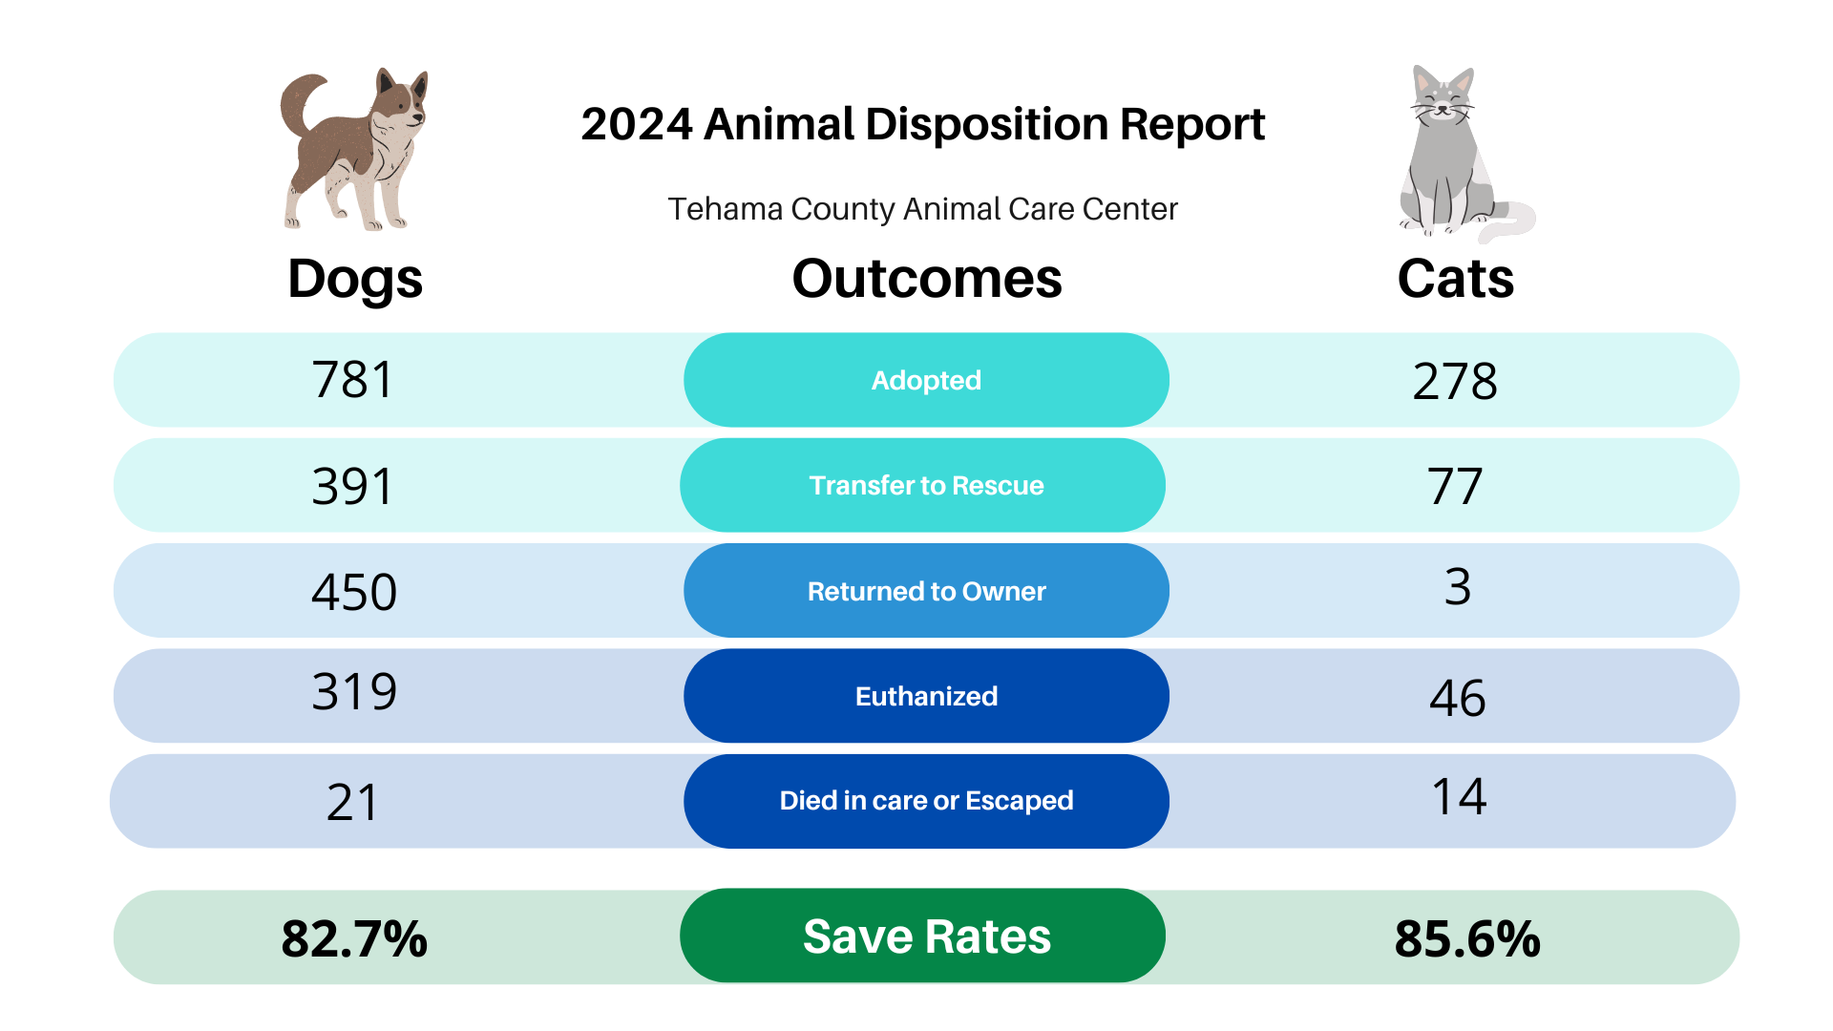
Task: Select the 781 dogs adopted value
Action: point(353,380)
